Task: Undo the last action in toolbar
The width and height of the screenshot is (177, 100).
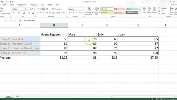Action: click(x=2, y=2)
